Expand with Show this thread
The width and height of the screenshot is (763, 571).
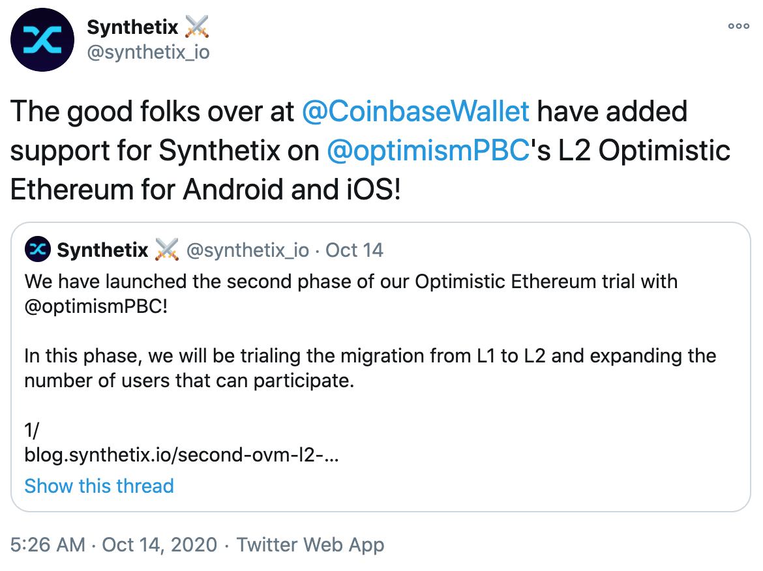click(x=99, y=486)
